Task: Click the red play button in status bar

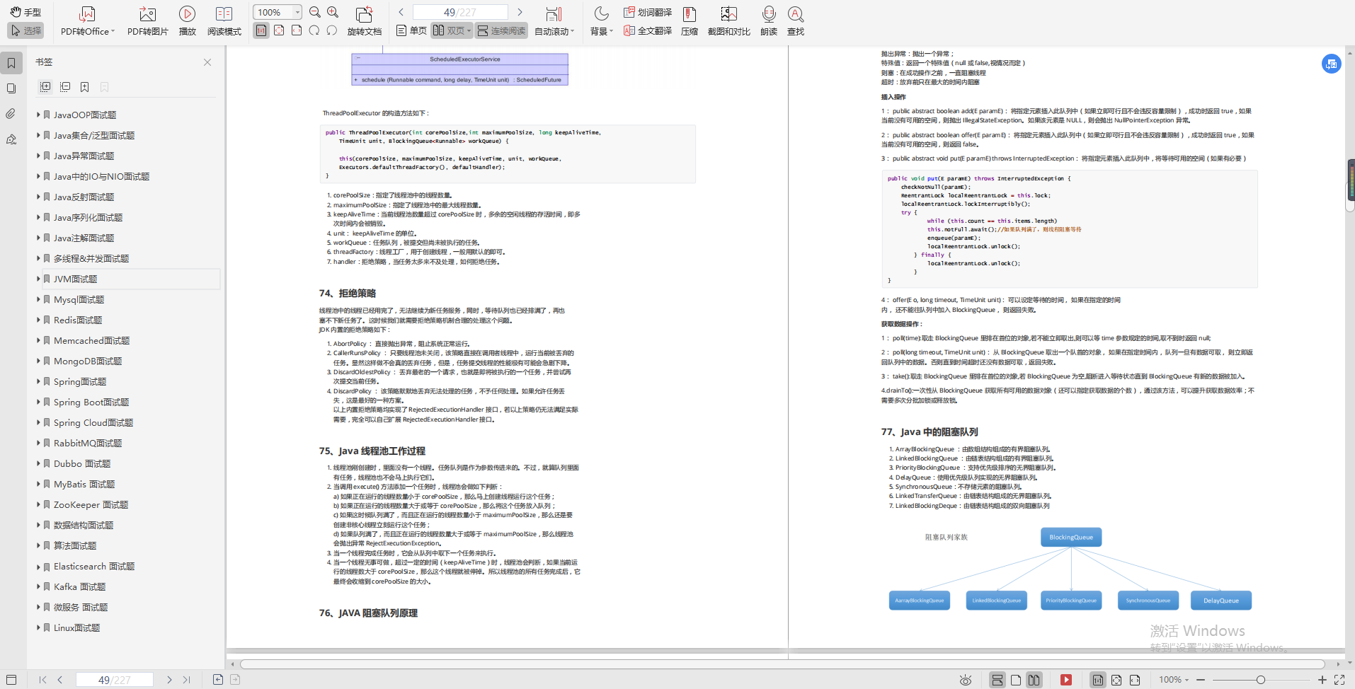Action: pos(1065,680)
